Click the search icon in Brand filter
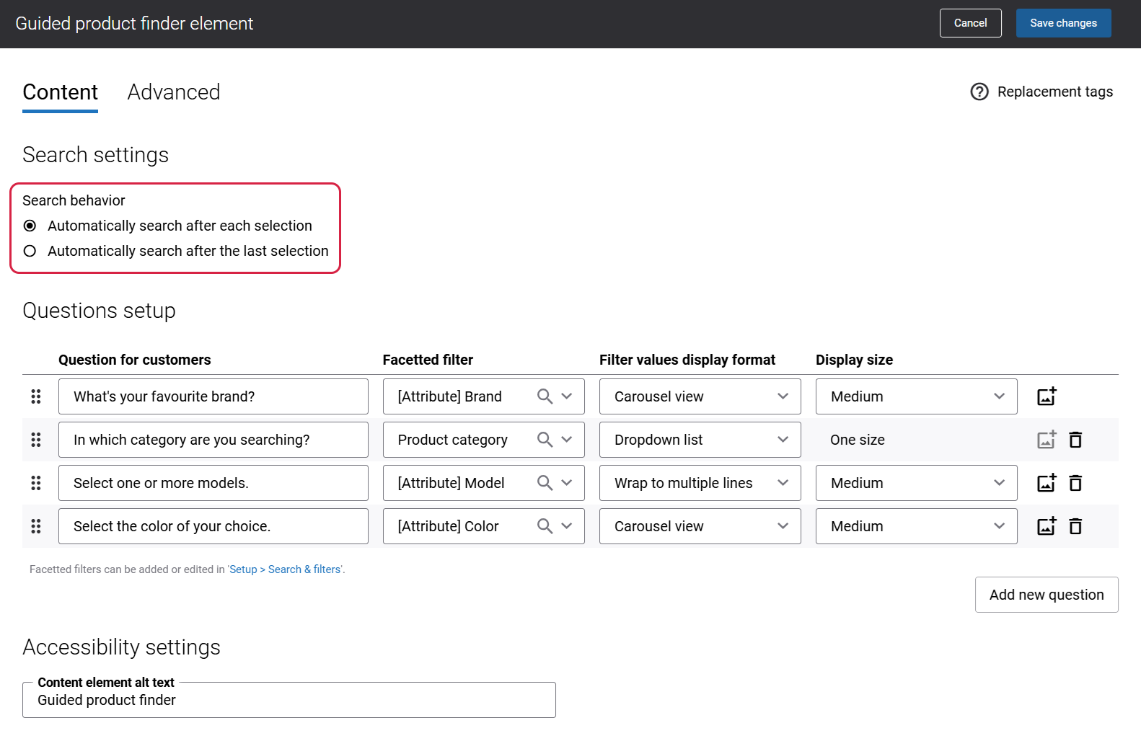 (545, 396)
